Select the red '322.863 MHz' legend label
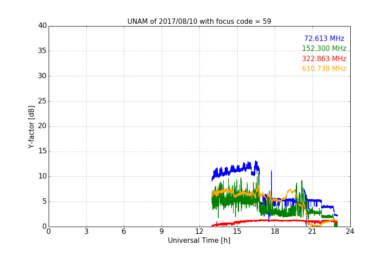The width and height of the screenshot is (389, 259). point(324,59)
